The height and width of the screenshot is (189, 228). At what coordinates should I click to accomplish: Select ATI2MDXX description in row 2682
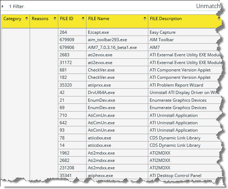click(x=160, y=160)
